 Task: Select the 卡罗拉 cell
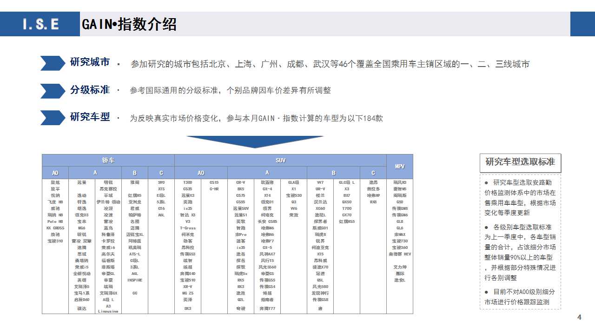point(108,241)
